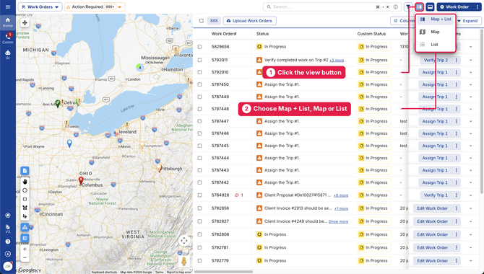Select the polygon drawing tool on map
Viewport: 484px width, 274px height.
pos(25,208)
